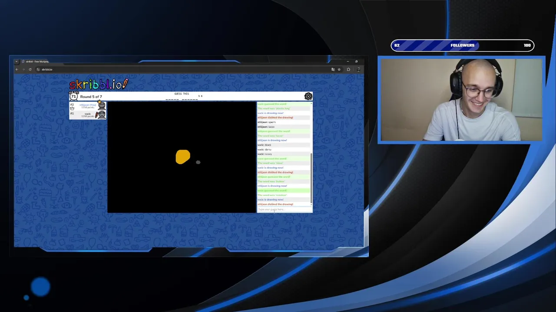Maximize the browser window
The height and width of the screenshot is (312, 556).
[x=356, y=62]
